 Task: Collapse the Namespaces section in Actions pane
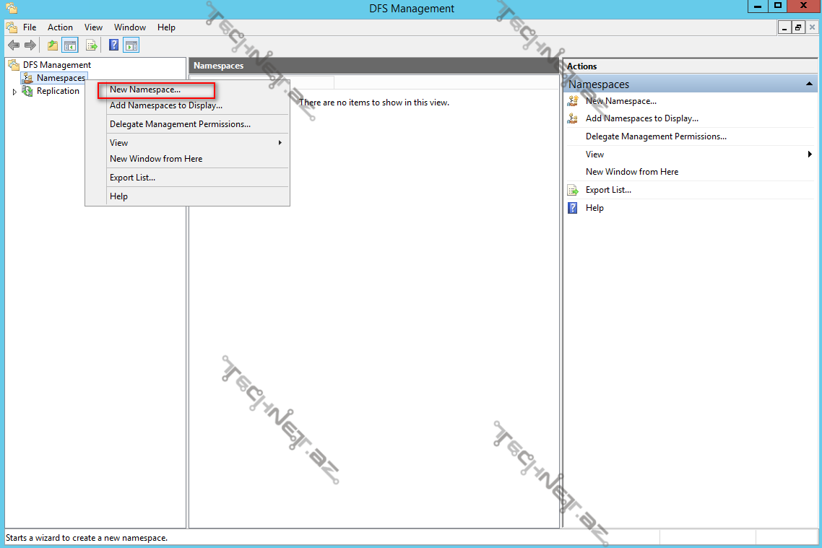pos(809,84)
